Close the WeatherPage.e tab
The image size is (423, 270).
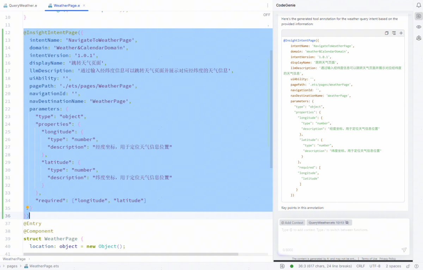click(84, 6)
